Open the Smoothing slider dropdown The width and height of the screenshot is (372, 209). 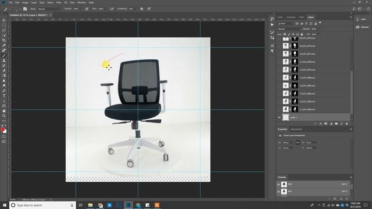pyautogui.click(x=136, y=9)
